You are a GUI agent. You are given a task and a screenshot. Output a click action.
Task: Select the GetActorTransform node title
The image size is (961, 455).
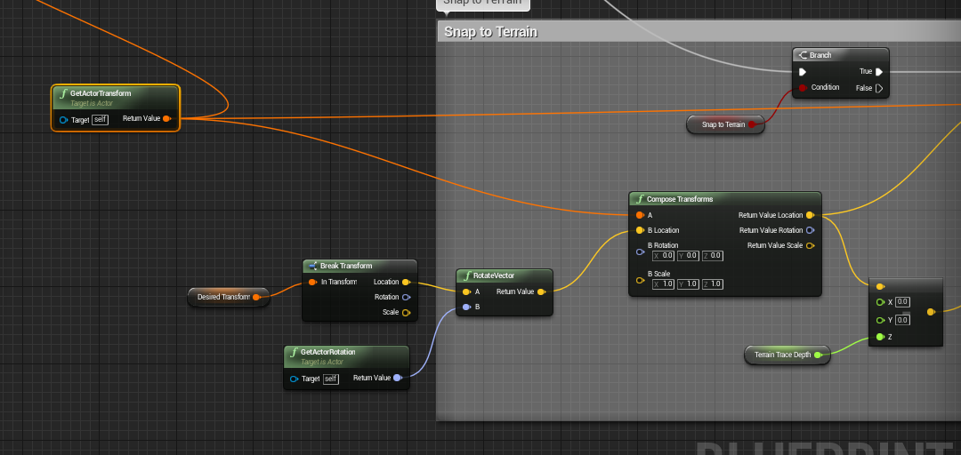point(101,93)
